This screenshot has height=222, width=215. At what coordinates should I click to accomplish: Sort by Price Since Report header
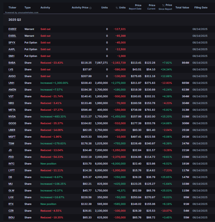tap(165, 7)
